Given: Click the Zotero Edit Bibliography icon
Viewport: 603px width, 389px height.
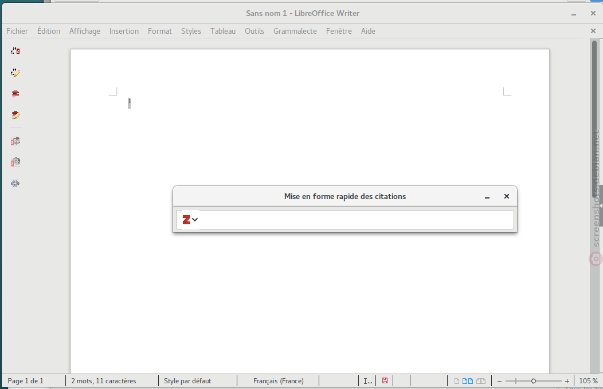Looking at the screenshot, I should (15, 115).
